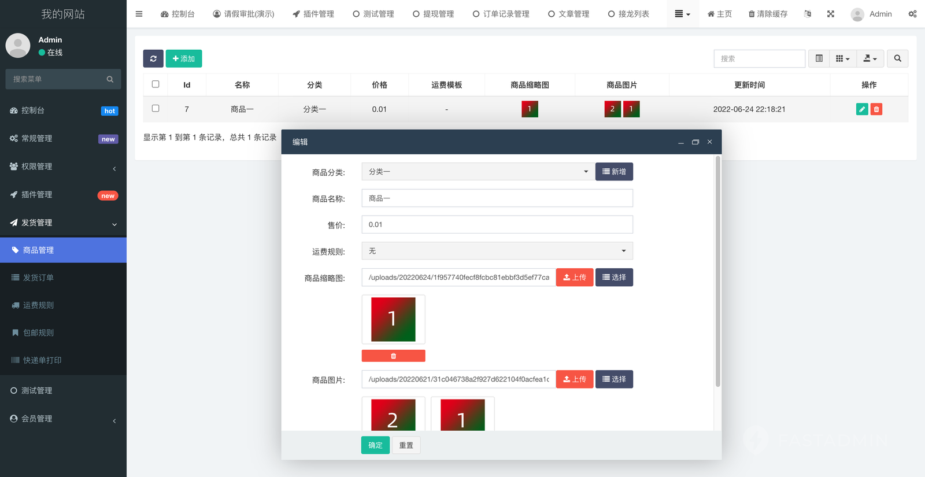Toggle the table view list icon
Screen dimensions: 925x477
(819, 58)
